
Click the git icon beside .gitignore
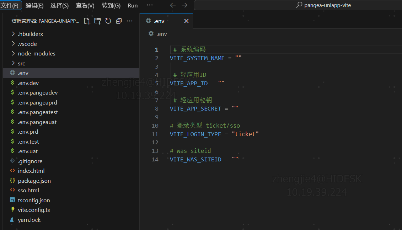[x=12, y=161]
